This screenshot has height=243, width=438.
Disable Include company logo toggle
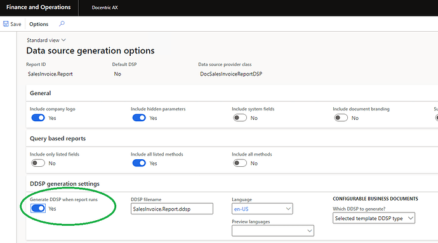tap(38, 118)
